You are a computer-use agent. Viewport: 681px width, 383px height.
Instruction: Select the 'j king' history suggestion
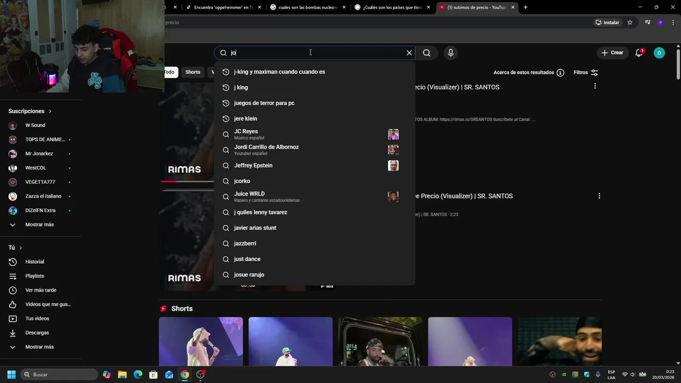click(314, 87)
